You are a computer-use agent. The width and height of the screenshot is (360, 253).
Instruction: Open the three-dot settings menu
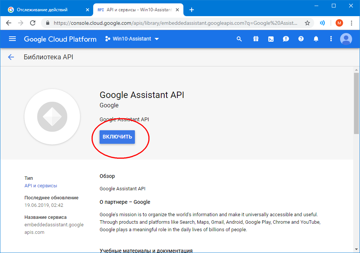click(x=331, y=39)
